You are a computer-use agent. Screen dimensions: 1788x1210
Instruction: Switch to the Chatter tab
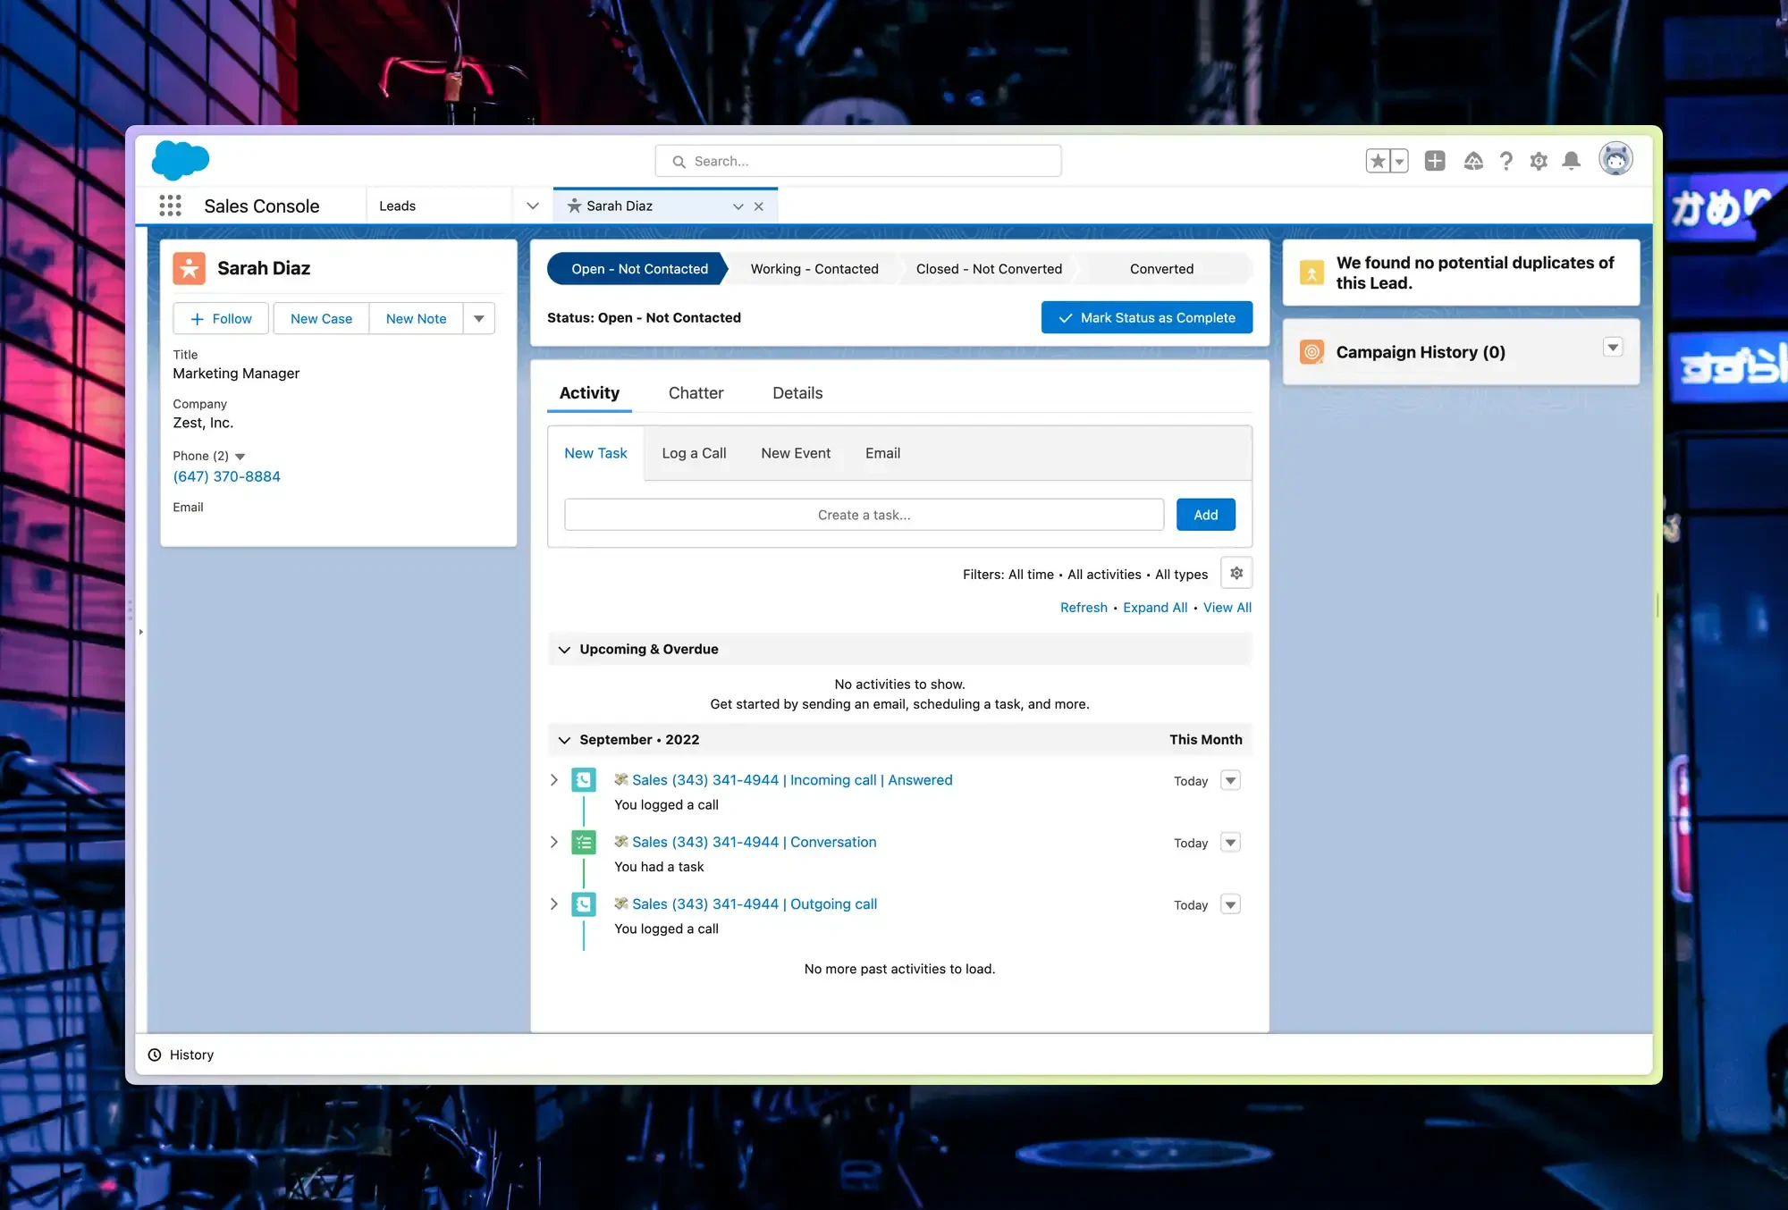pyautogui.click(x=696, y=393)
